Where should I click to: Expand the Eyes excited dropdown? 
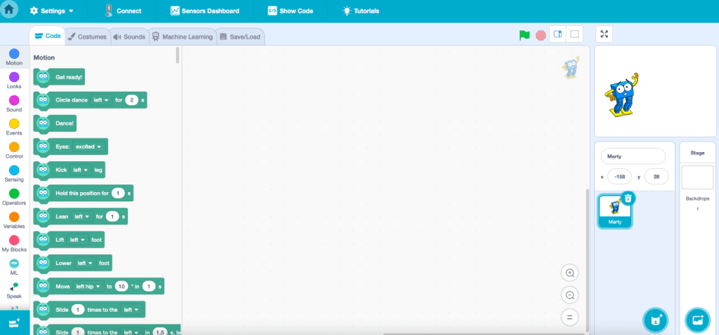(88, 146)
